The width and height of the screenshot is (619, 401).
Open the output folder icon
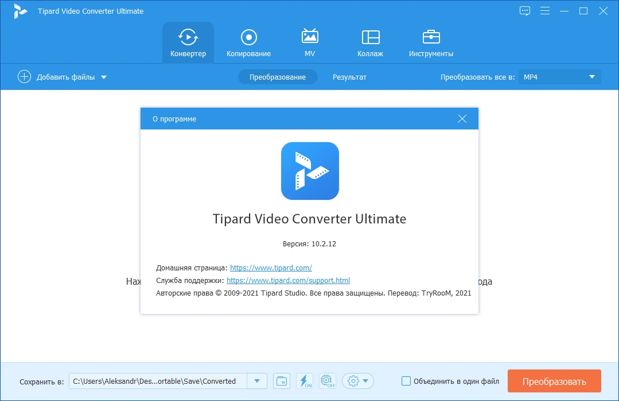pyautogui.click(x=282, y=381)
